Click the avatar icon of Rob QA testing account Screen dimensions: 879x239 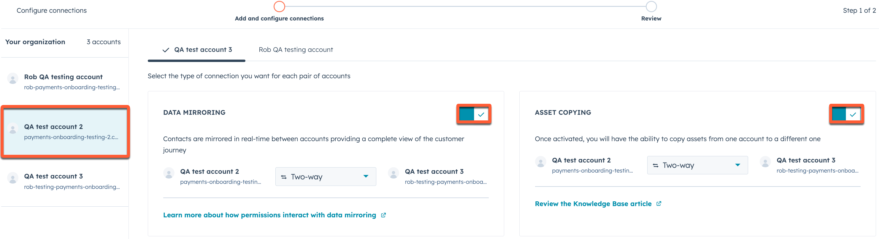click(x=13, y=79)
